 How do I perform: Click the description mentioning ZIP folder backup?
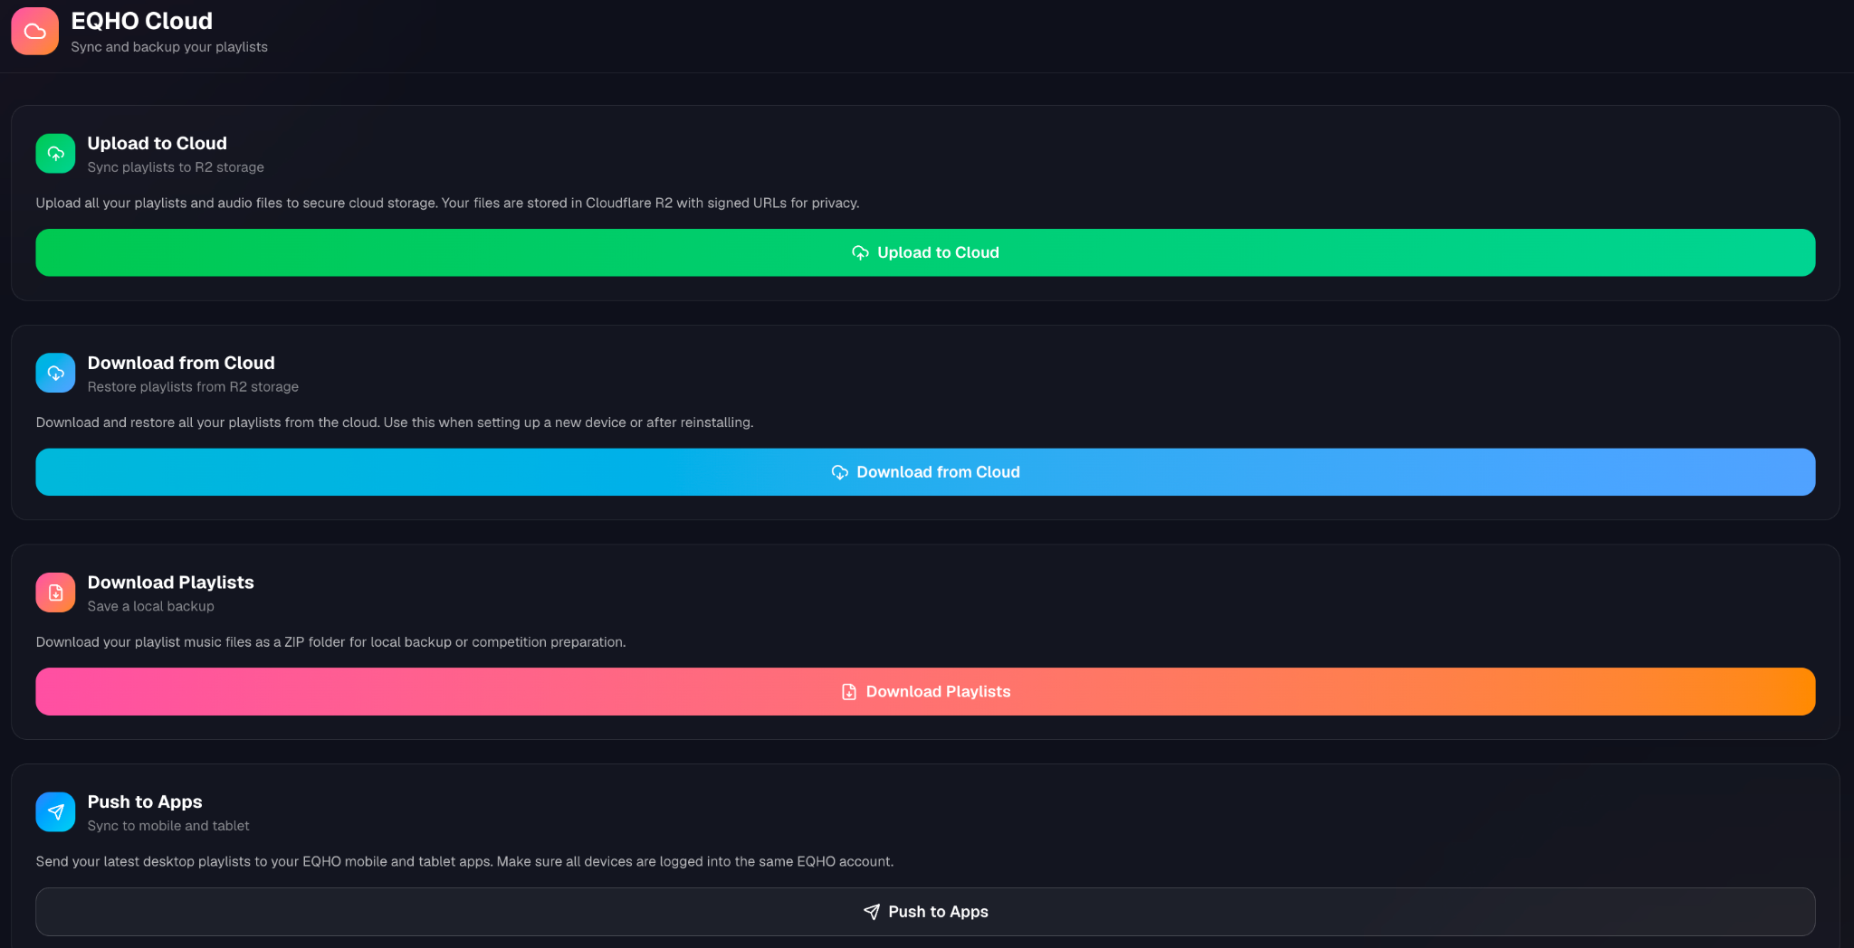pyautogui.click(x=330, y=642)
